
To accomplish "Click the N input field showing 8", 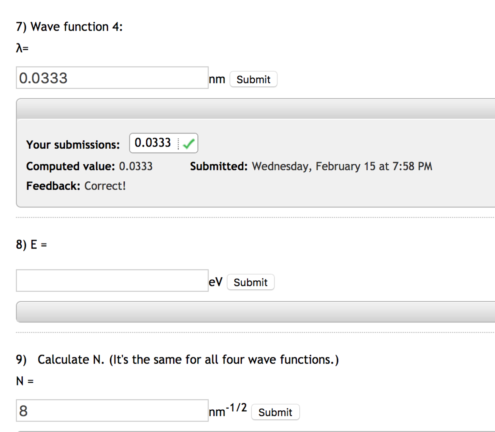I will (111, 410).
